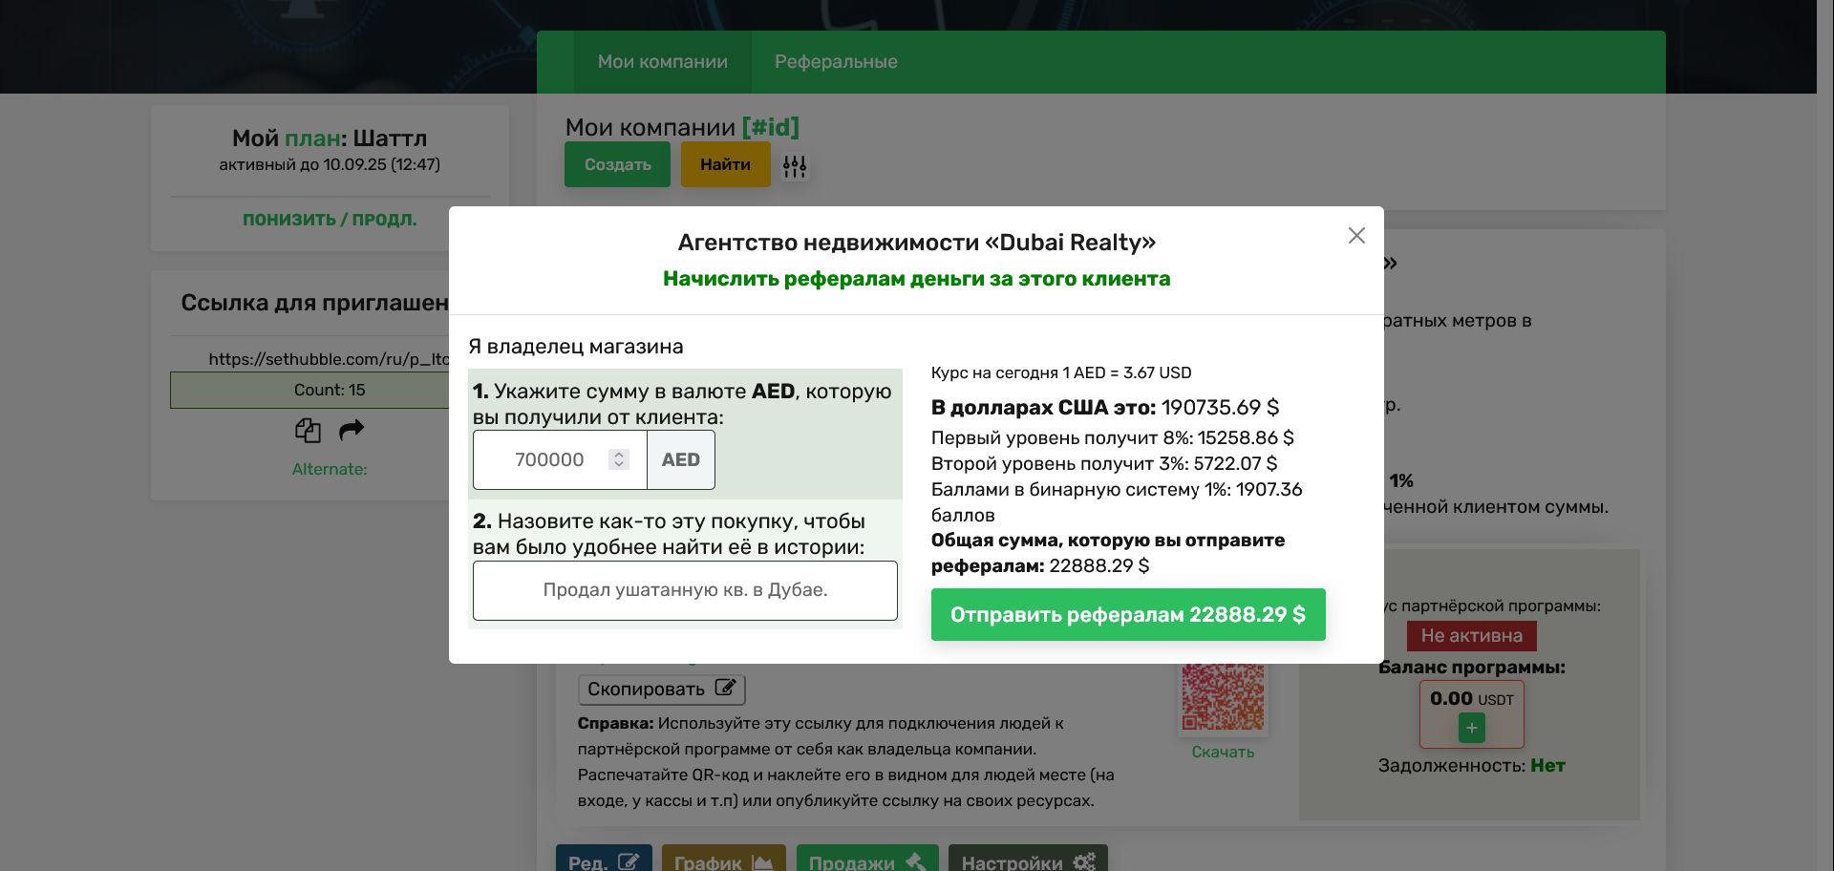Share invitation link with the arrow icon
Viewport: 1834px width, 871px height.
[352, 430]
